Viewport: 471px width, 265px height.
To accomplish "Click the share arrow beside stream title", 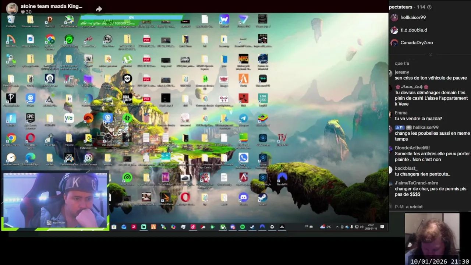I will point(99,9).
